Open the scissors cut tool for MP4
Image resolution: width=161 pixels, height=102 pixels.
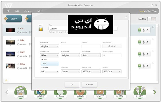coord(144,42)
